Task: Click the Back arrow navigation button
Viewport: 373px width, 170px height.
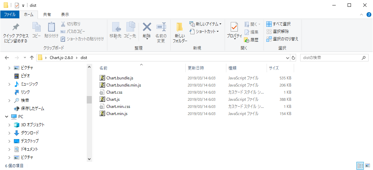Action: (7, 58)
